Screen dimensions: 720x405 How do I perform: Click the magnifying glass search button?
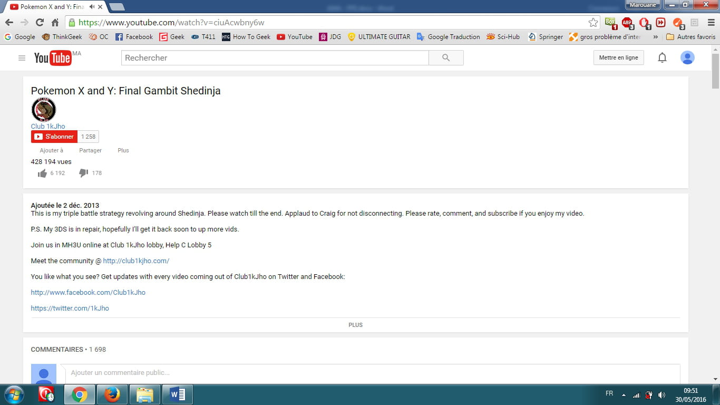446,58
